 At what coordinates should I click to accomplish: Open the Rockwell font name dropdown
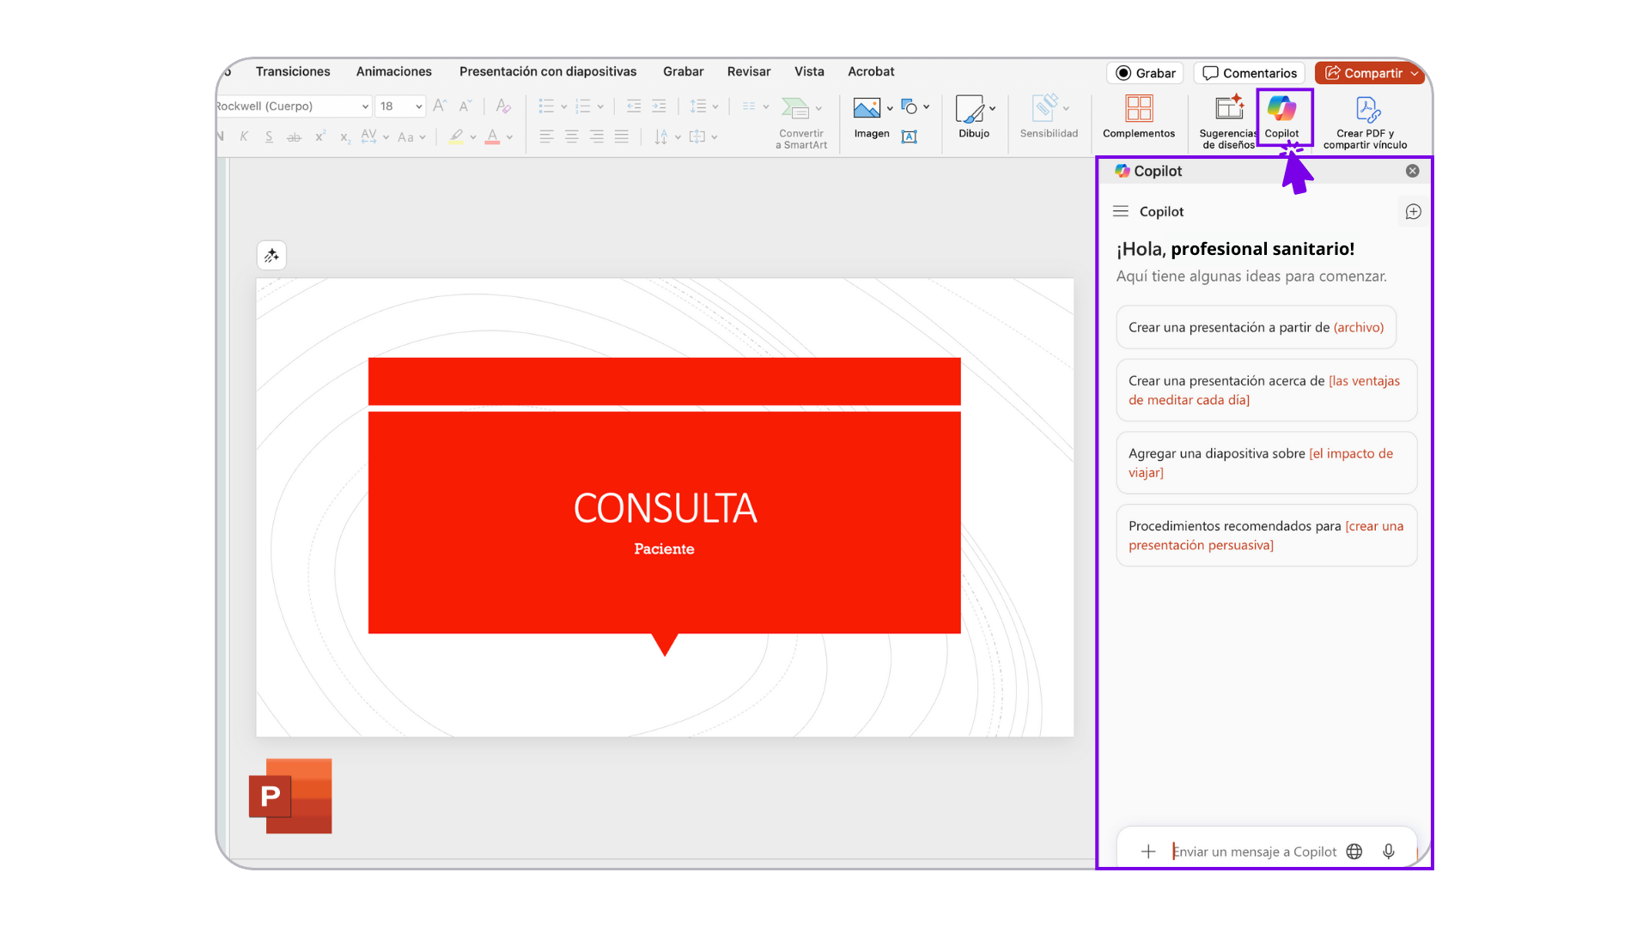coord(365,106)
